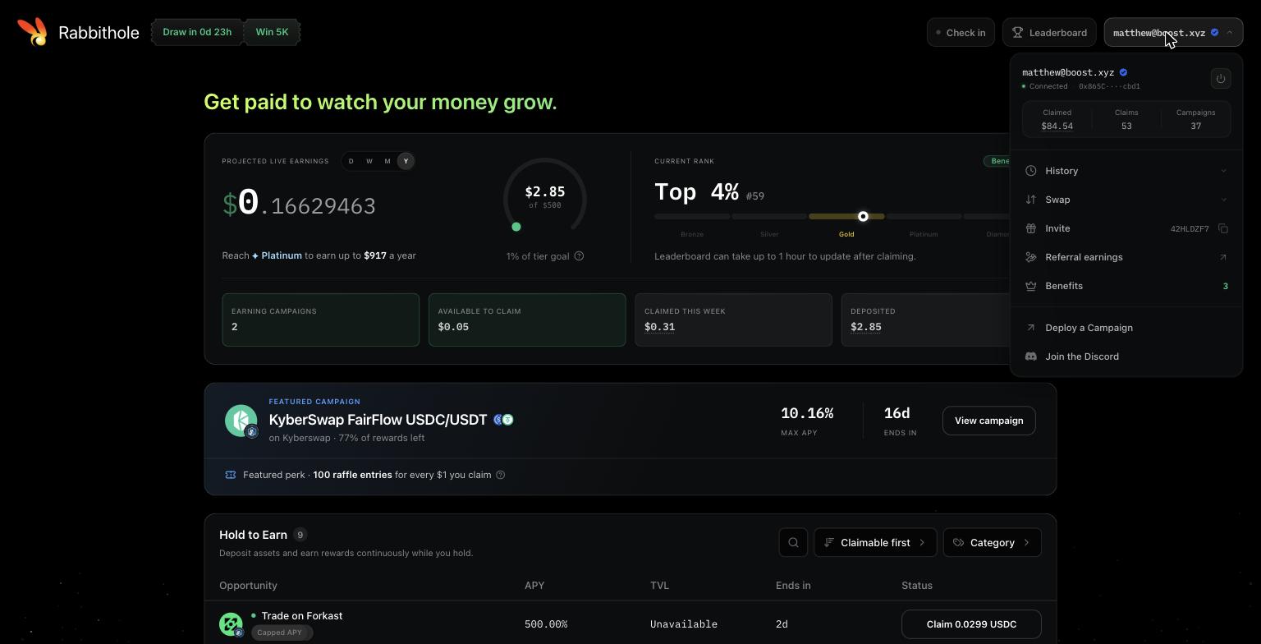The width and height of the screenshot is (1261, 644).
Task: Click the Campaigns 37 stat
Action: pos(1195,120)
